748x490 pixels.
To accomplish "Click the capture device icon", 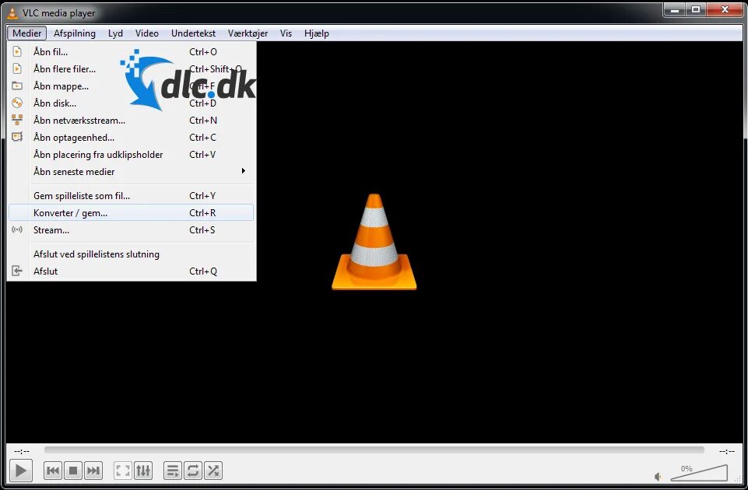I will point(17,137).
